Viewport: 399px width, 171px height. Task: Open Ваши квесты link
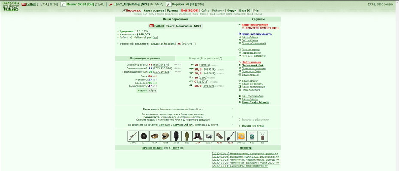click(250, 74)
